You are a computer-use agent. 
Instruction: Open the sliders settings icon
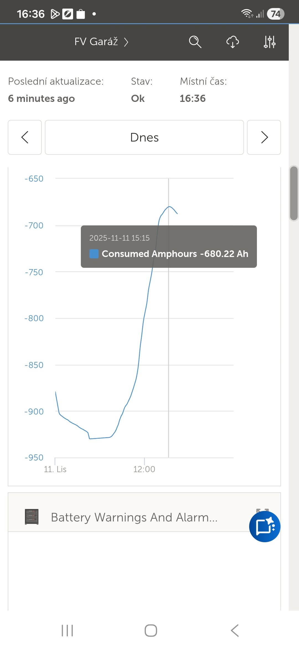pos(269,42)
